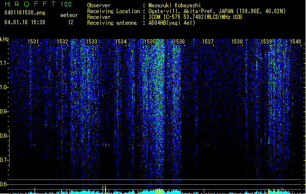This screenshot has height=194, width=306.
Task: Click the 0.6 kHz axis label
Action: 4,184
